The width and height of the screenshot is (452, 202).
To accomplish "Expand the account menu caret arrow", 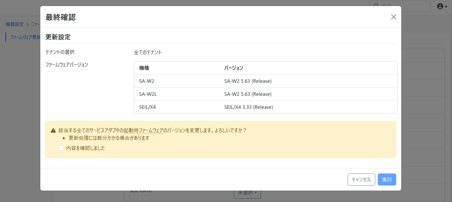I will pos(446,7).
